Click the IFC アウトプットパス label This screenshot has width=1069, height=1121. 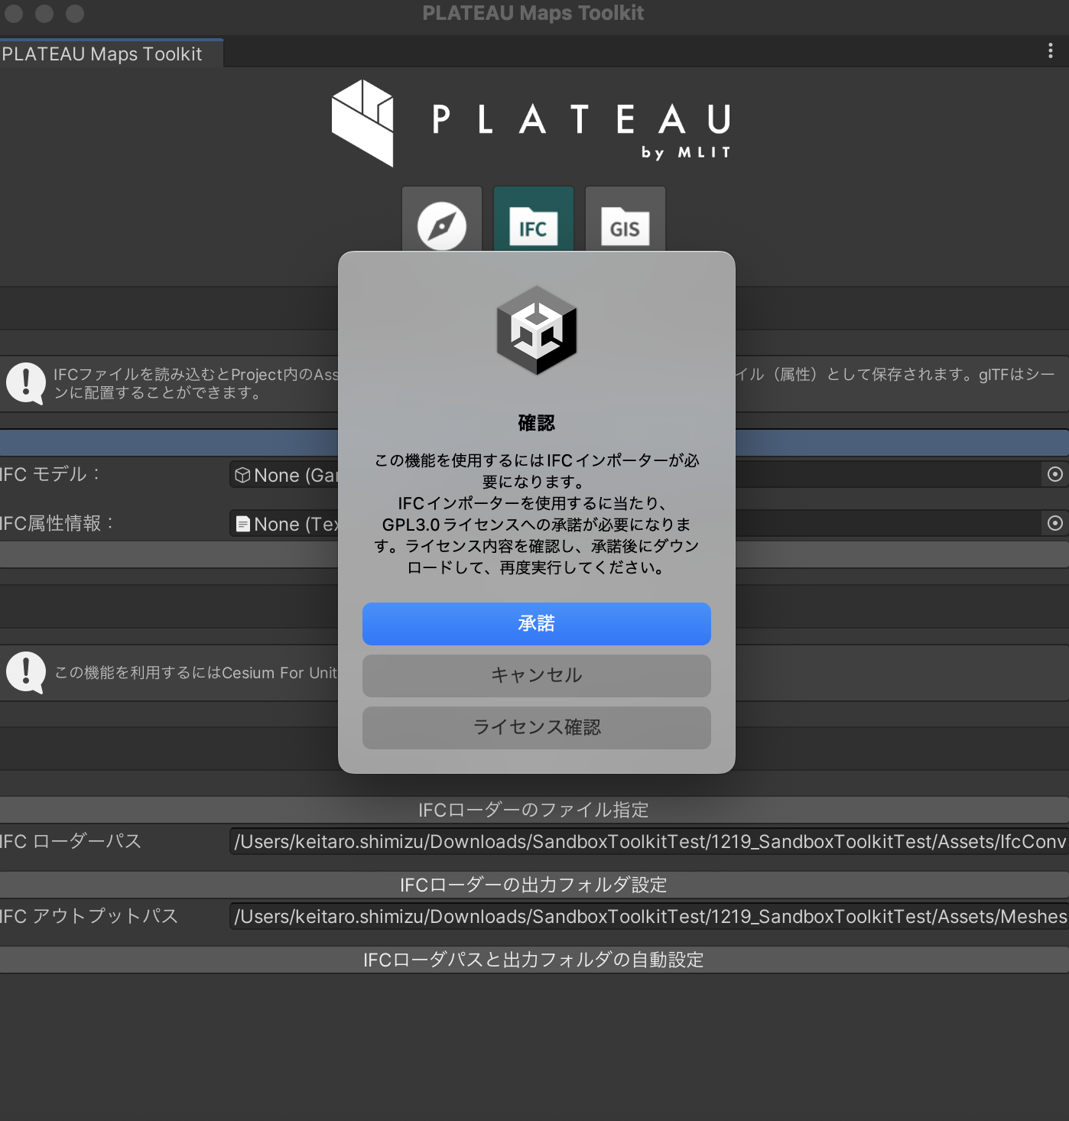pyautogui.click(x=89, y=916)
